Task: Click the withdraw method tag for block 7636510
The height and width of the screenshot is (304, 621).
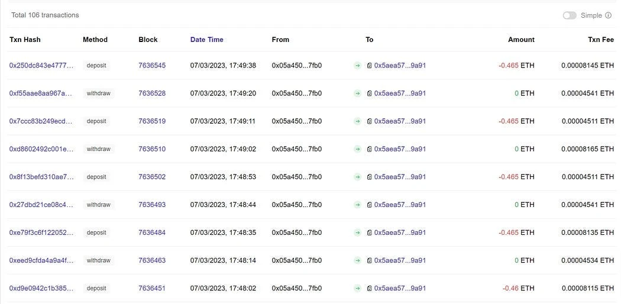Action: pyautogui.click(x=98, y=149)
